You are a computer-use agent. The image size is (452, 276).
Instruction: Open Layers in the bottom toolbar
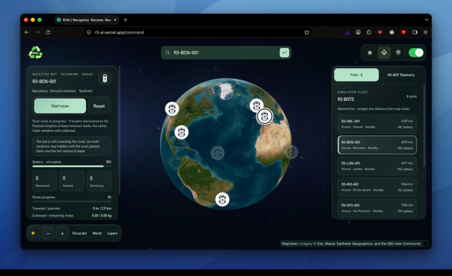pos(112,233)
